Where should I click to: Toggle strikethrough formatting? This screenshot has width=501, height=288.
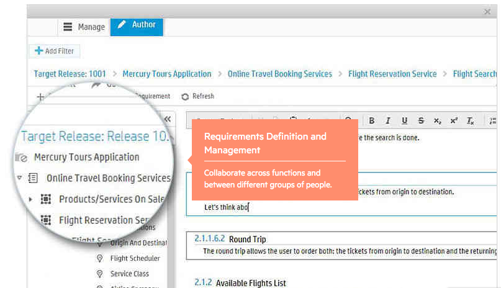pos(421,120)
